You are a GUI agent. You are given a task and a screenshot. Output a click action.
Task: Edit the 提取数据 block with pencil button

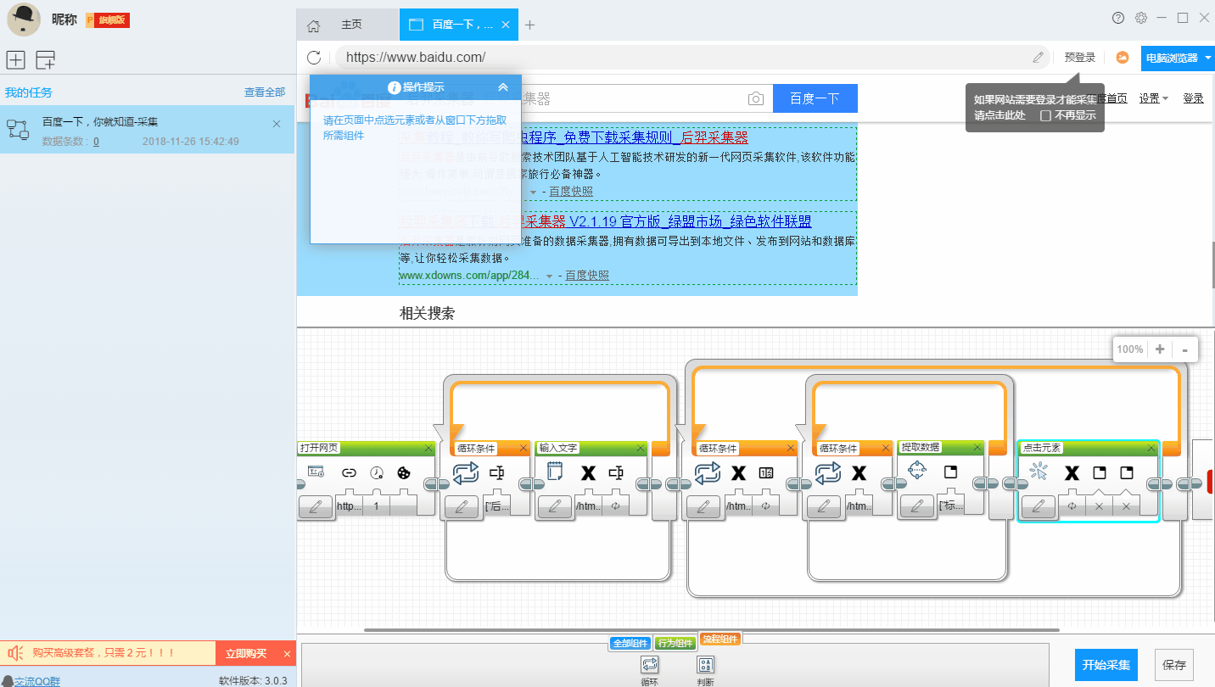(916, 506)
